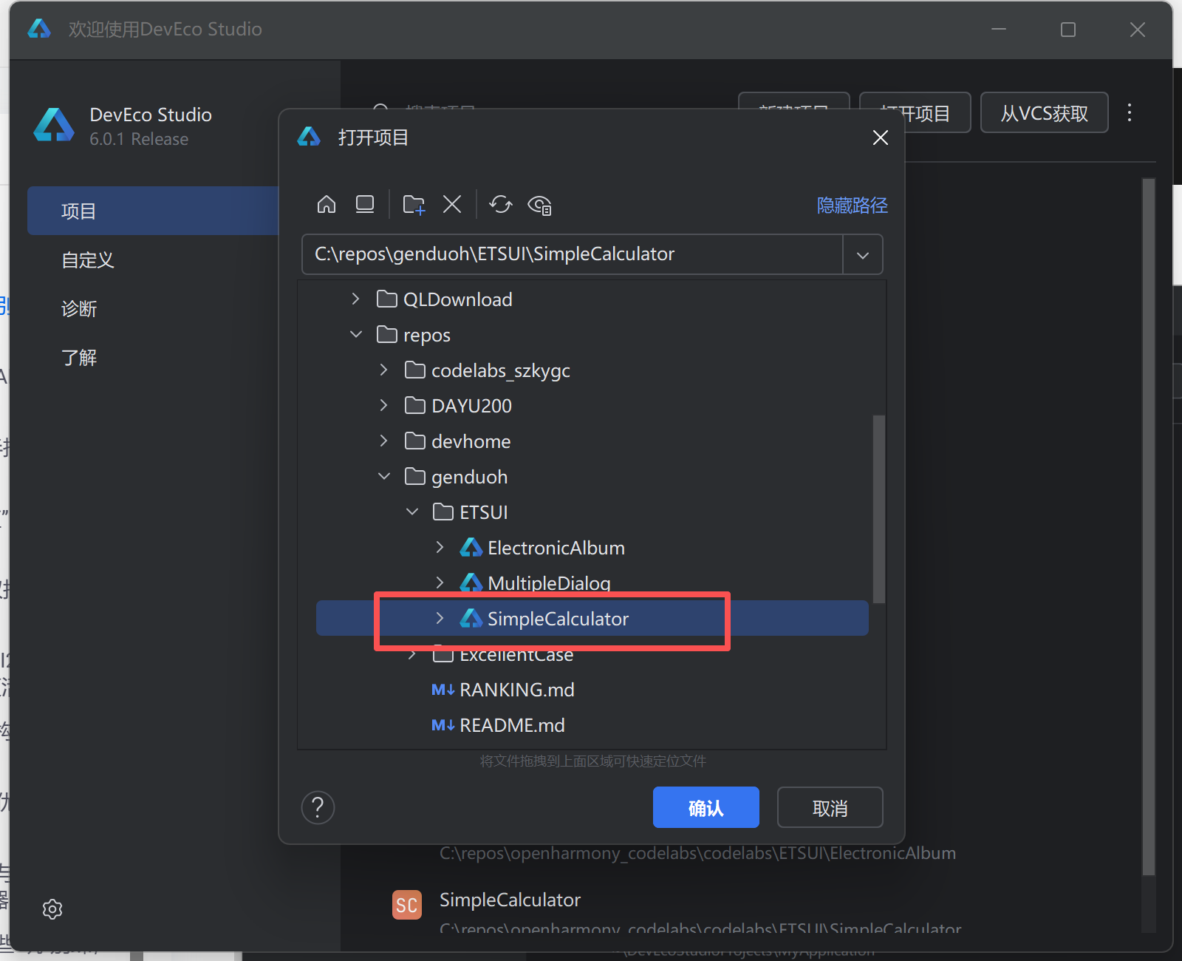The width and height of the screenshot is (1182, 961).
Task: Open the help question-mark button in dialog
Action: pos(318,808)
